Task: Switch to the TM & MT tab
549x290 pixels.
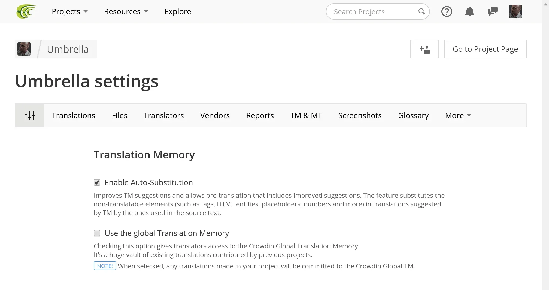Action: [x=306, y=115]
